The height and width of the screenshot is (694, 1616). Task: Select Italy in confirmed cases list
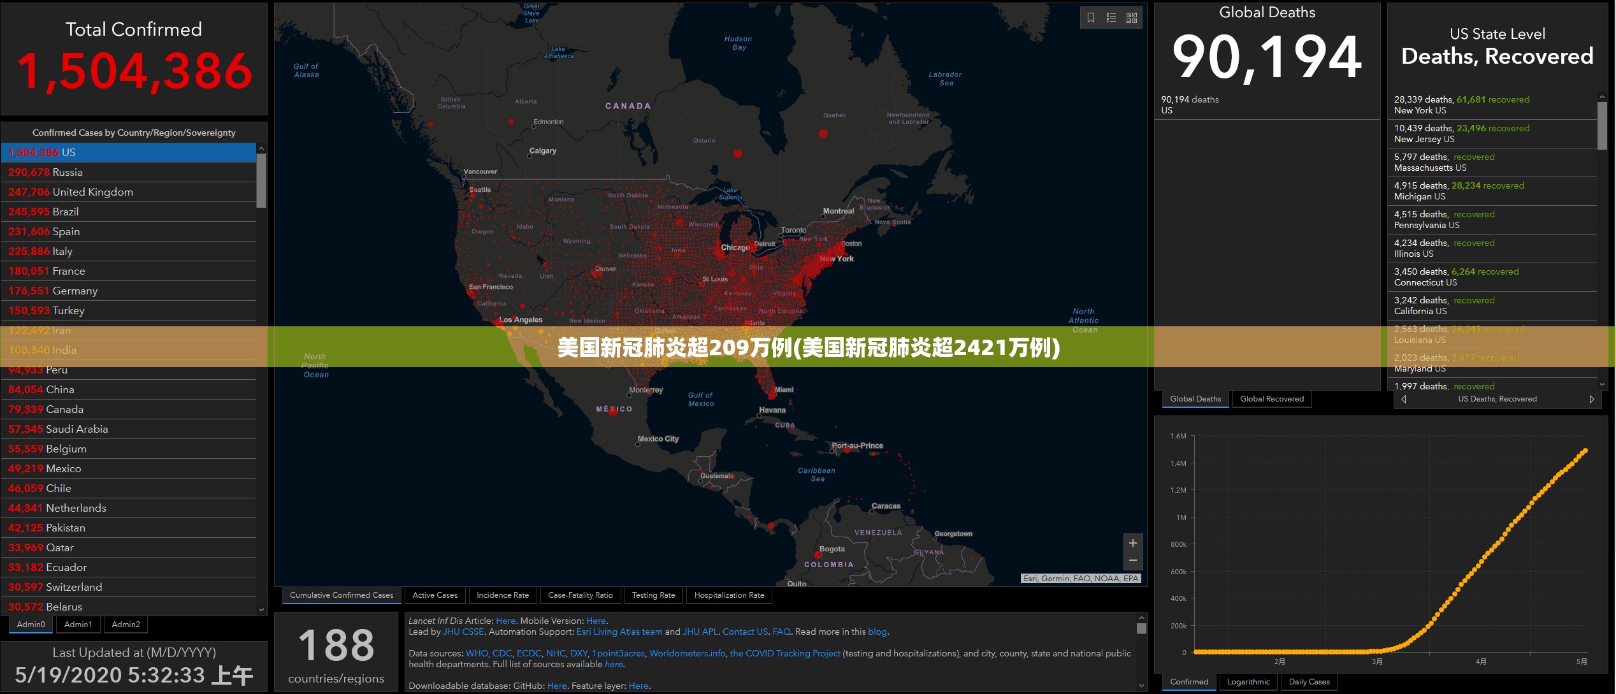[x=129, y=252]
